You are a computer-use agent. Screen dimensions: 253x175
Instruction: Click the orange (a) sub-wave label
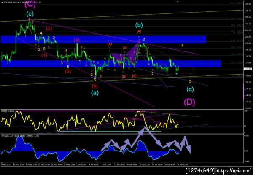(x=110, y=43)
